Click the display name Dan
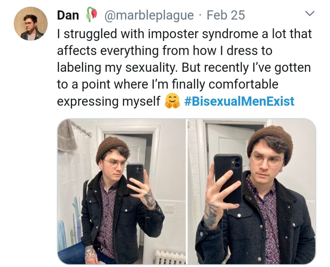 point(68,15)
